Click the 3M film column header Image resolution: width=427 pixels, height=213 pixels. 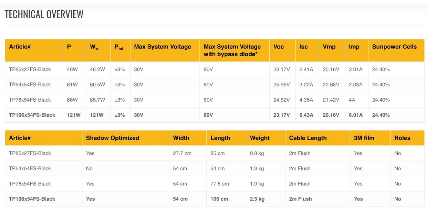pos(364,138)
